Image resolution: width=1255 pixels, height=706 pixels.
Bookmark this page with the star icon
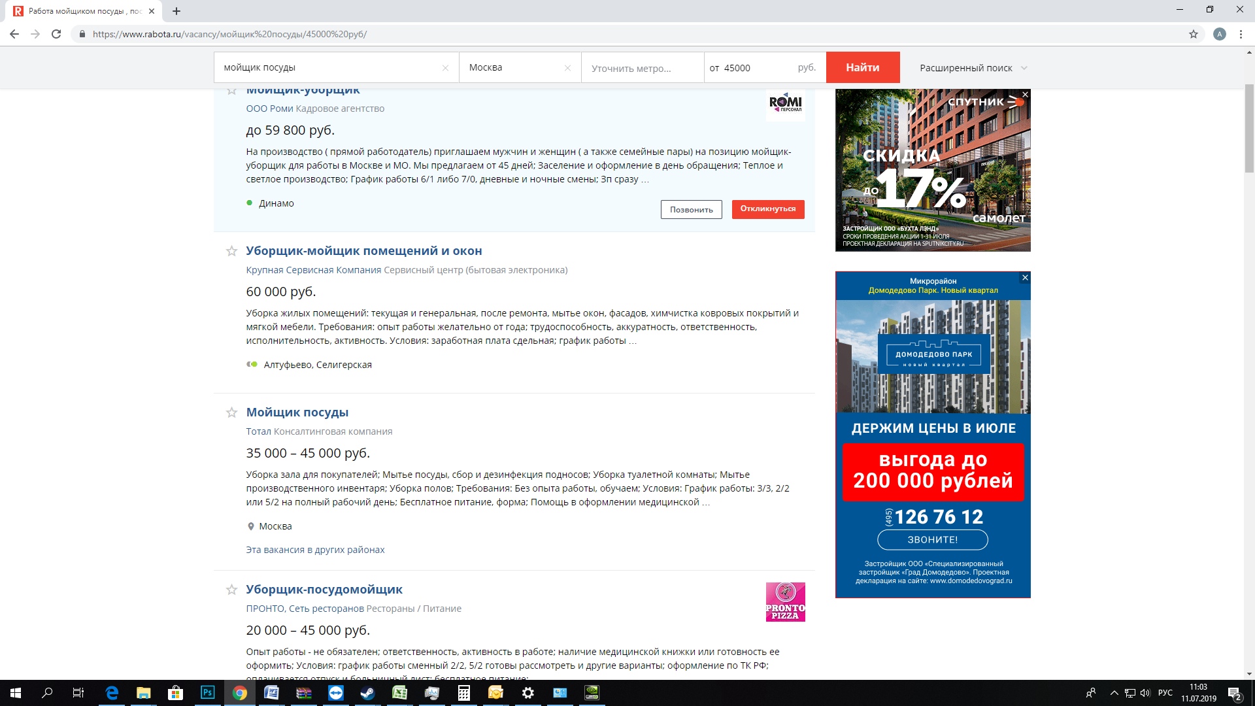[1193, 34]
